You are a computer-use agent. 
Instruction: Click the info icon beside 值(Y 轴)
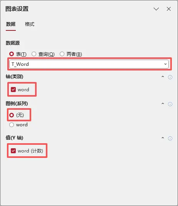[170, 138]
